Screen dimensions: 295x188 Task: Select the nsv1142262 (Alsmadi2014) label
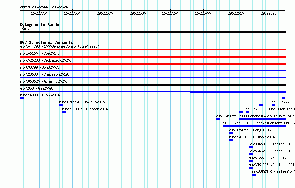click(253, 137)
